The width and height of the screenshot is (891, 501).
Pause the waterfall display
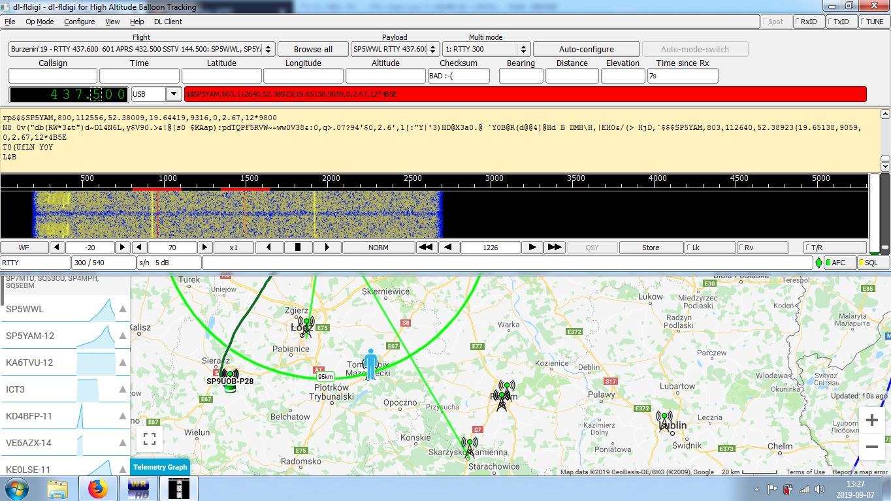[298, 248]
